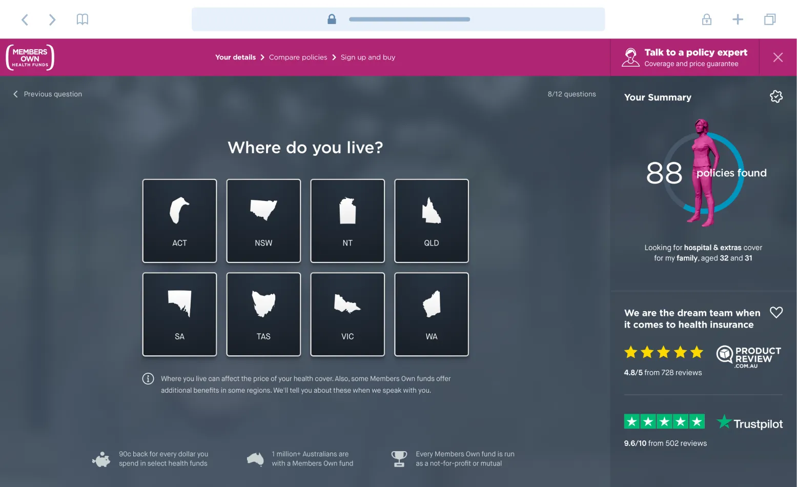Click the green Trustpilot star rating

[664, 421]
